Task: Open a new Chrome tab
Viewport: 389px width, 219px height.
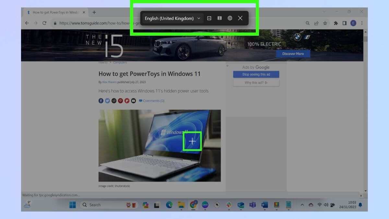Action: point(94,12)
